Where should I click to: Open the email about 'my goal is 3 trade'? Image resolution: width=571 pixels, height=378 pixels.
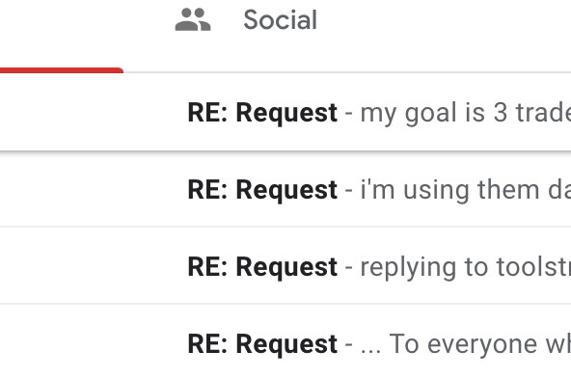click(285, 113)
